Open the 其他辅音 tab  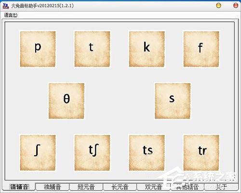187,187
